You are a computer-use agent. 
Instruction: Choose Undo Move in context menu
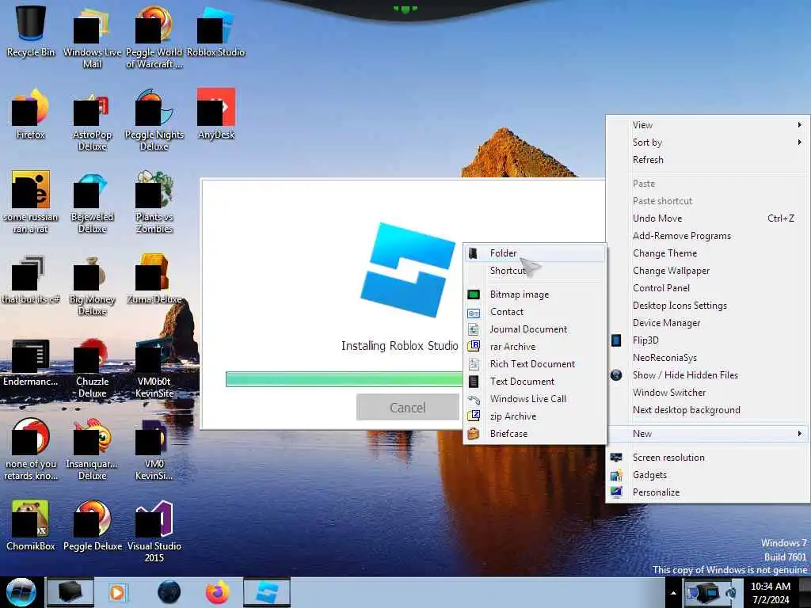coord(707,218)
